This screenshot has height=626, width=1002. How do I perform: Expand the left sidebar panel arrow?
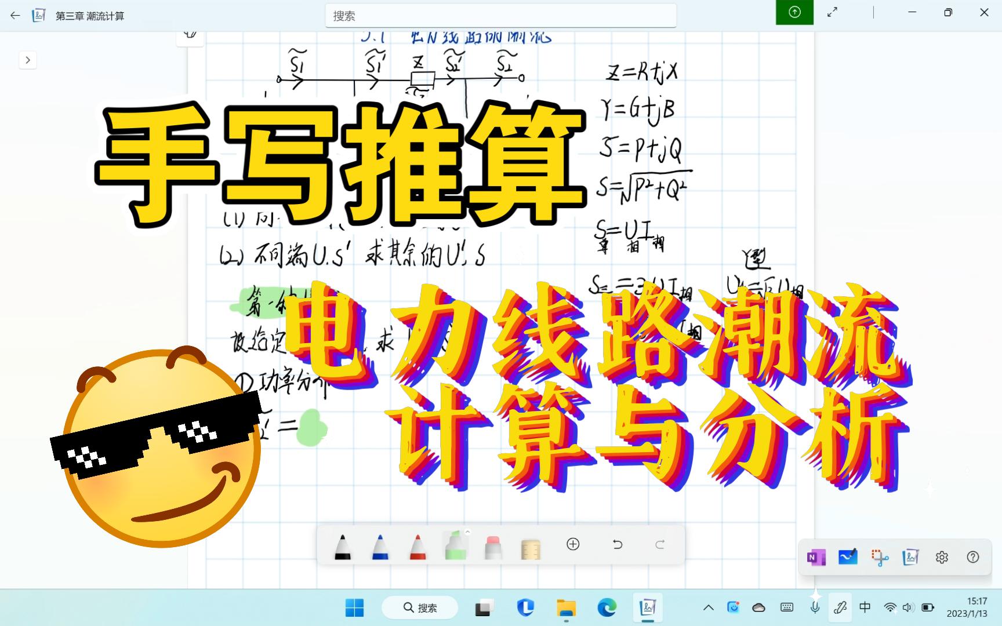click(x=27, y=60)
